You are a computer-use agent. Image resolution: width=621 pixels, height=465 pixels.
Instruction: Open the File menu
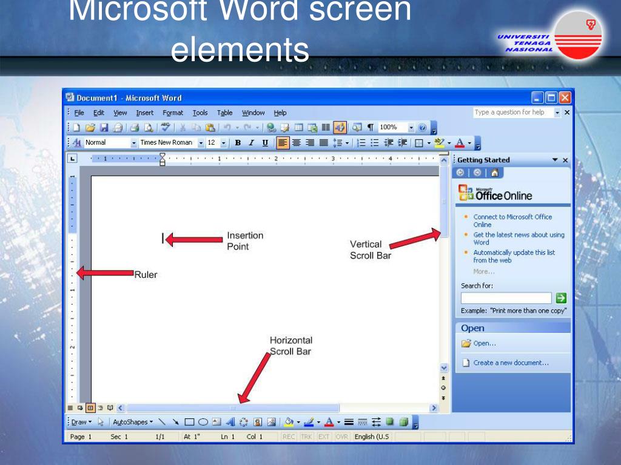[79, 113]
